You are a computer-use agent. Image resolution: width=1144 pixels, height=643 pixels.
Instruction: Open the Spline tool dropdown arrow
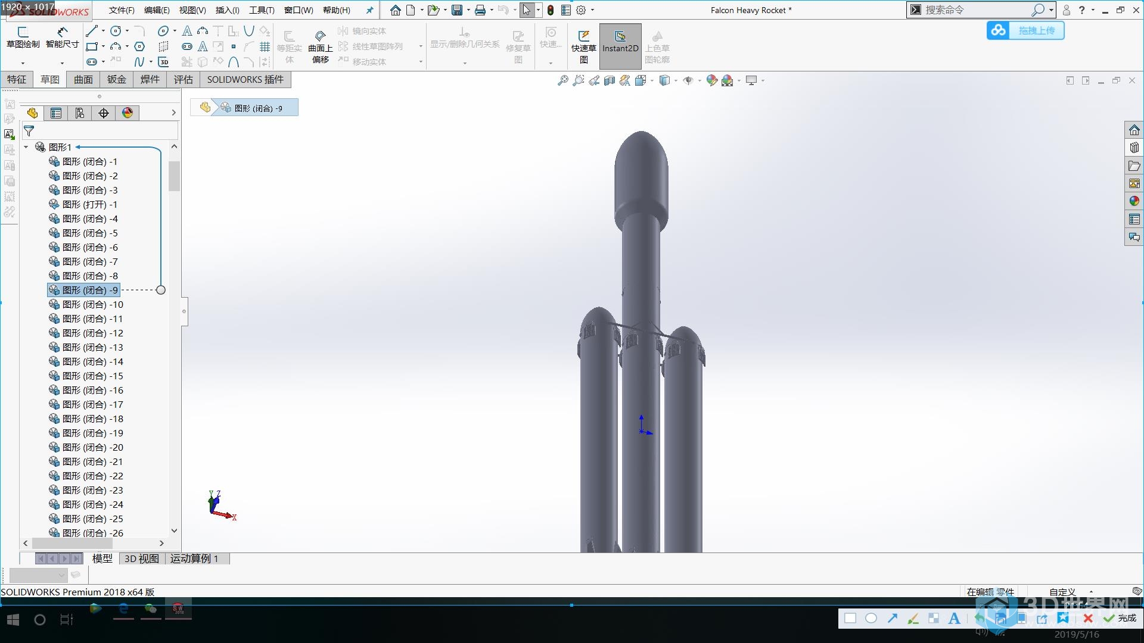tap(151, 62)
